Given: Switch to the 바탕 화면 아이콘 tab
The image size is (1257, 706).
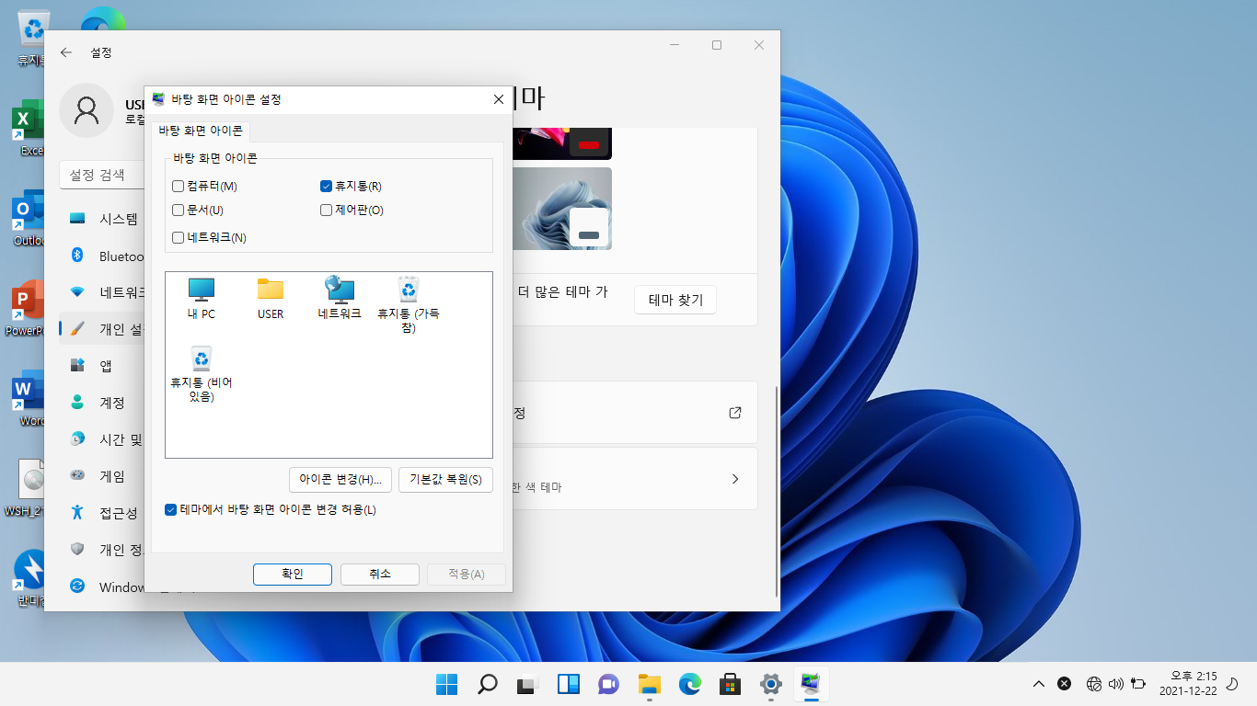Looking at the screenshot, I should [x=201, y=131].
